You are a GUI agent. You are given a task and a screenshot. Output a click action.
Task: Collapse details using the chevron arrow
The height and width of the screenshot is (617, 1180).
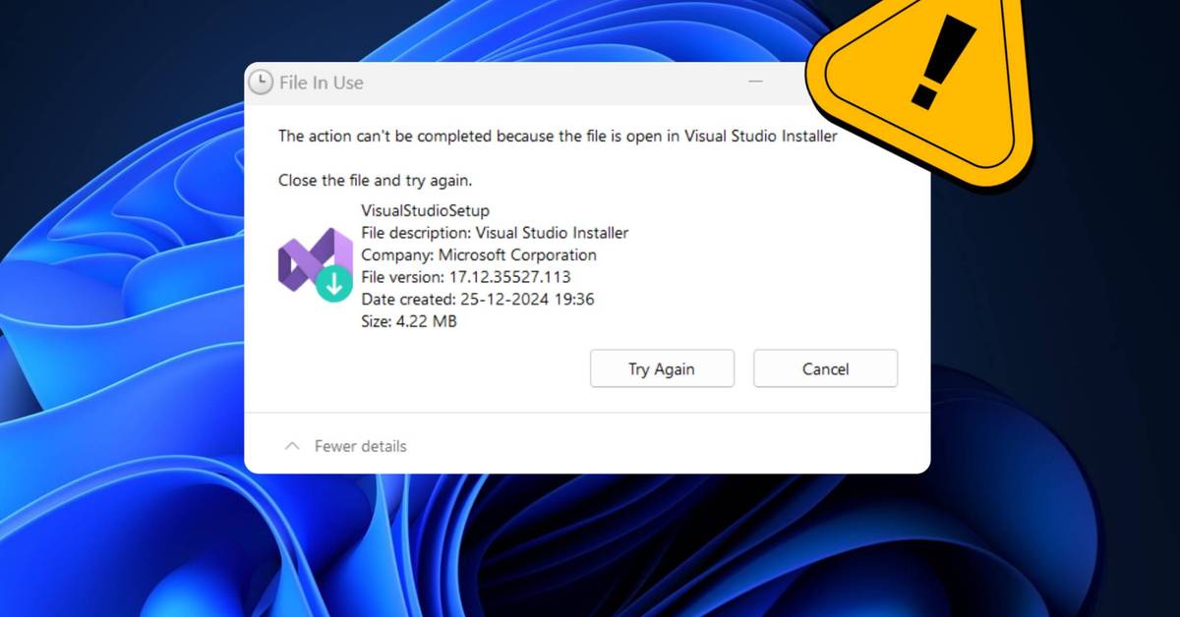[292, 446]
